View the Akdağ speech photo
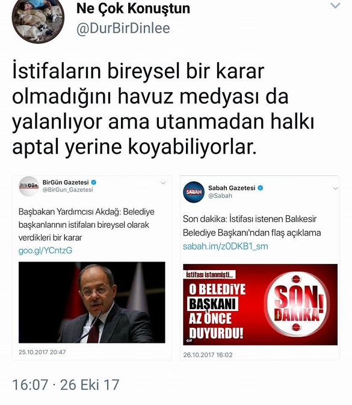 [x=92, y=303]
